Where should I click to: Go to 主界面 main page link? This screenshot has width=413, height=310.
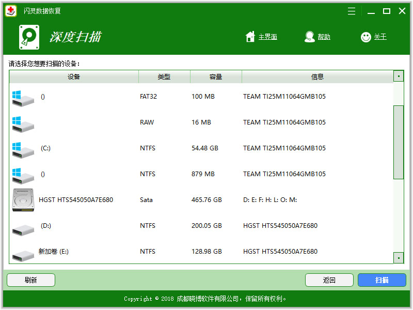pyautogui.click(x=268, y=37)
